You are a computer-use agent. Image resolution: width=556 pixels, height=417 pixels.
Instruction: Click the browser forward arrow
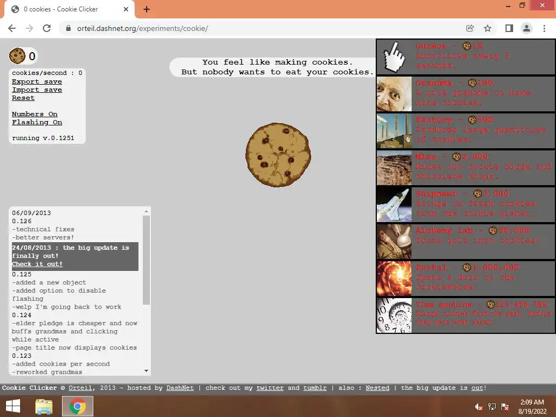pos(29,28)
